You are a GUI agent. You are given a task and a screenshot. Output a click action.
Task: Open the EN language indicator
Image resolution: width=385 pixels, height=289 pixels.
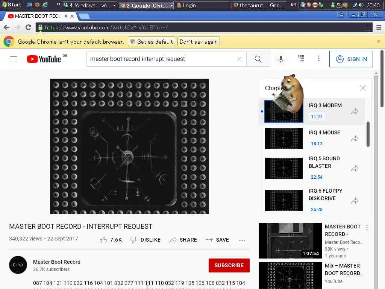(x=294, y=5)
